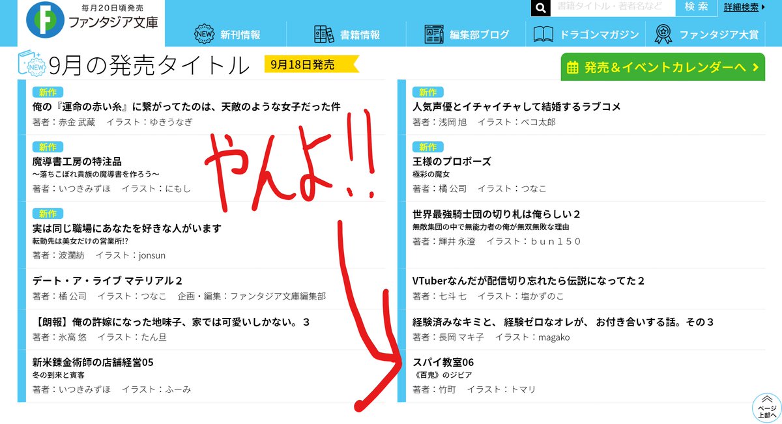The image size is (782, 424).
Task: Click 新作 badge above 王様のプロポーズ
Action: pyautogui.click(x=427, y=147)
